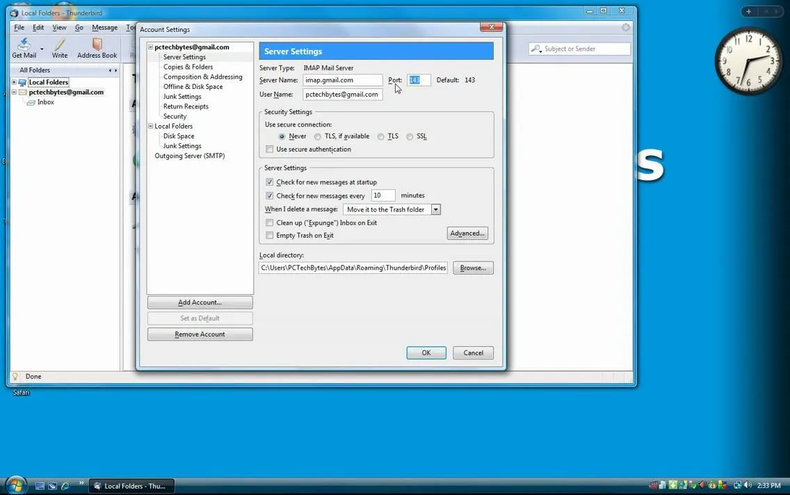Click the minutes interval field
The width and height of the screenshot is (790, 495).
(x=383, y=195)
